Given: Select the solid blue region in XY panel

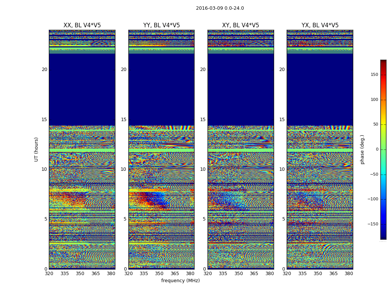Looking at the screenshot, I should tap(240, 90).
